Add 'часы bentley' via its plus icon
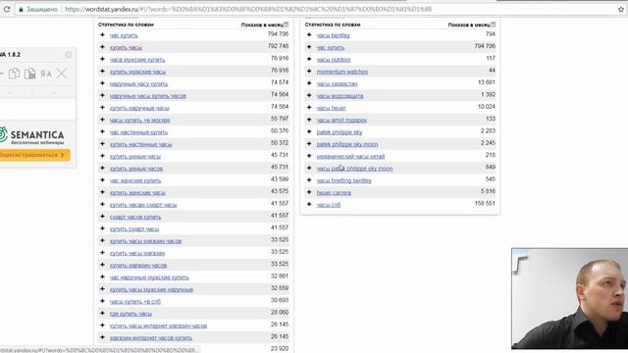 [x=309, y=35]
